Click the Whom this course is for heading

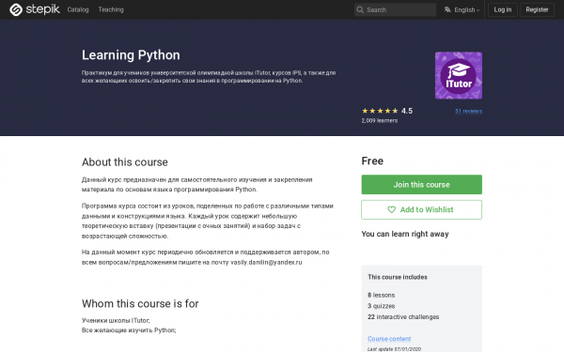tap(140, 303)
